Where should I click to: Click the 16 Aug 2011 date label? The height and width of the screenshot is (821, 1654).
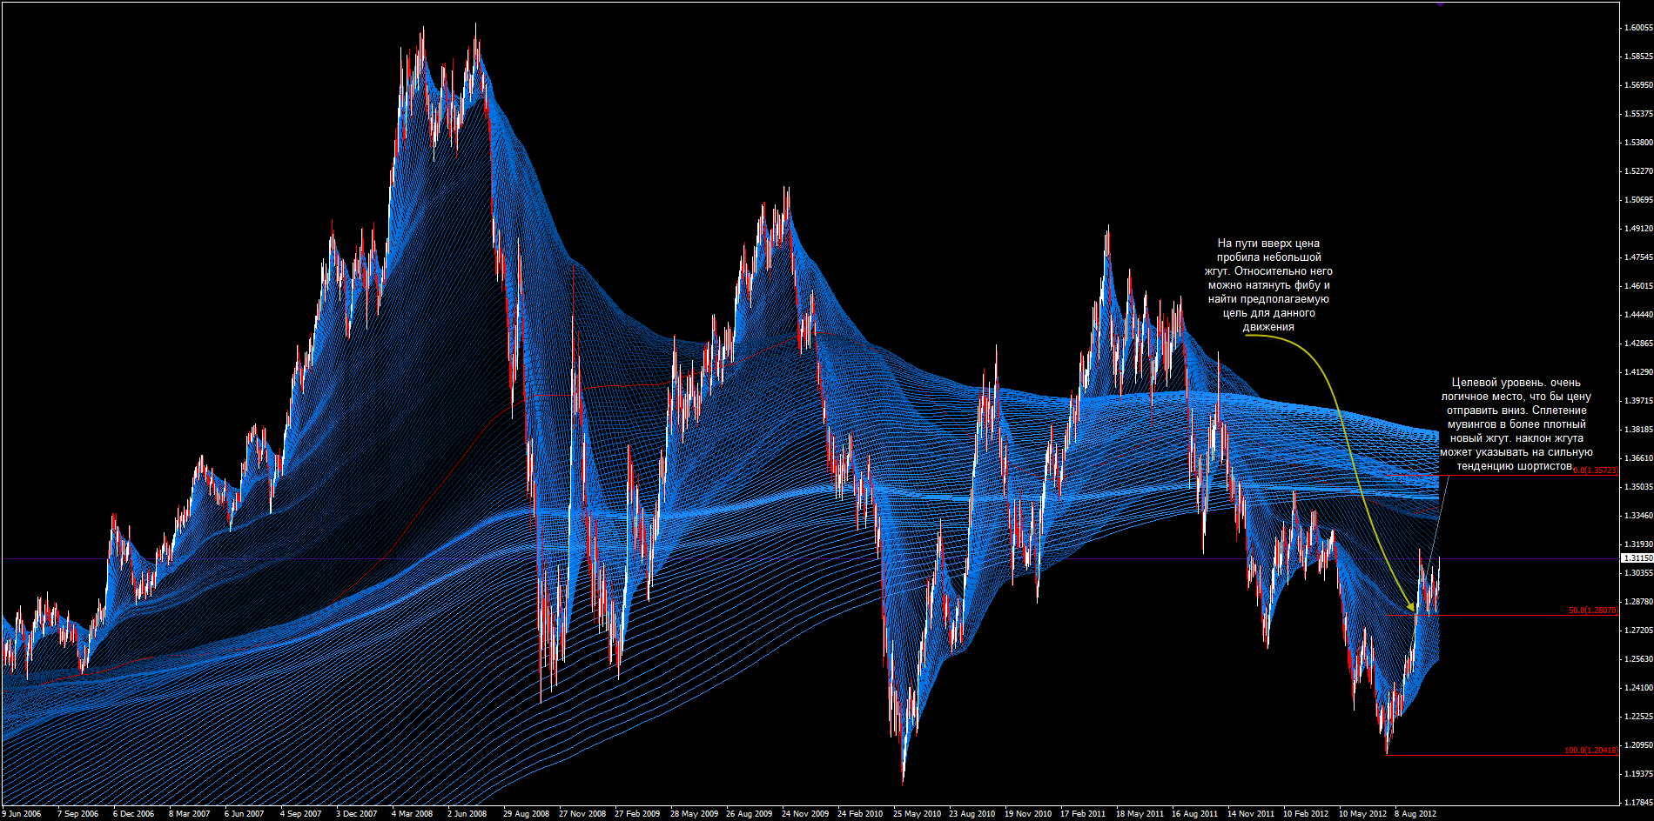[1194, 814]
